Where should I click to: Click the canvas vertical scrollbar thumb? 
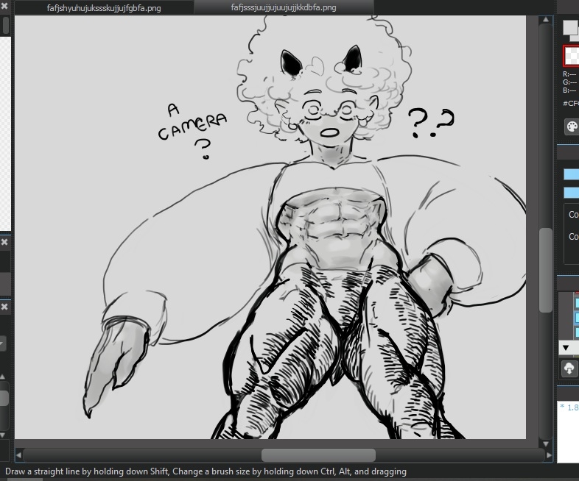click(x=545, y=268)
